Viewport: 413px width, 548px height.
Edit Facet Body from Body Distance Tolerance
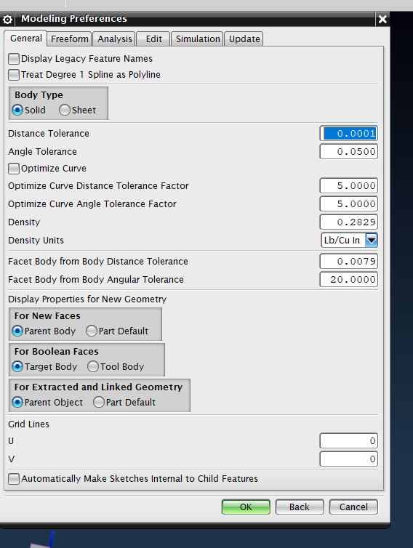(x=349, y=262)
